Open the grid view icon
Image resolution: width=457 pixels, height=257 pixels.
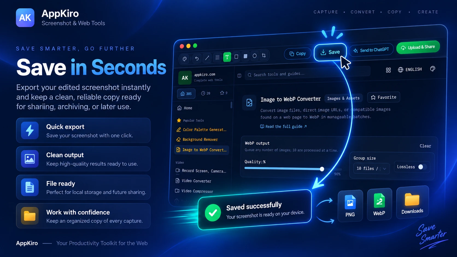tap(388, 70)
